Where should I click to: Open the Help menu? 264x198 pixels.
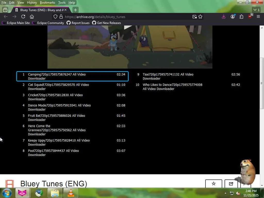coord(72,3)
